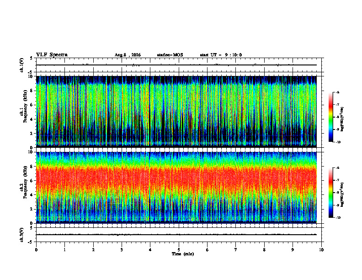Click the time-axis tick label "7"

(236, 250)
